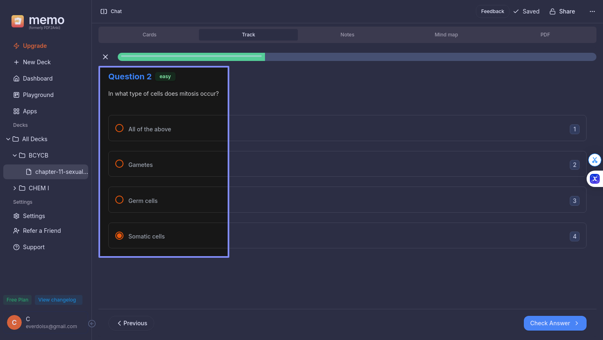Go back with the Previous button

131,323
